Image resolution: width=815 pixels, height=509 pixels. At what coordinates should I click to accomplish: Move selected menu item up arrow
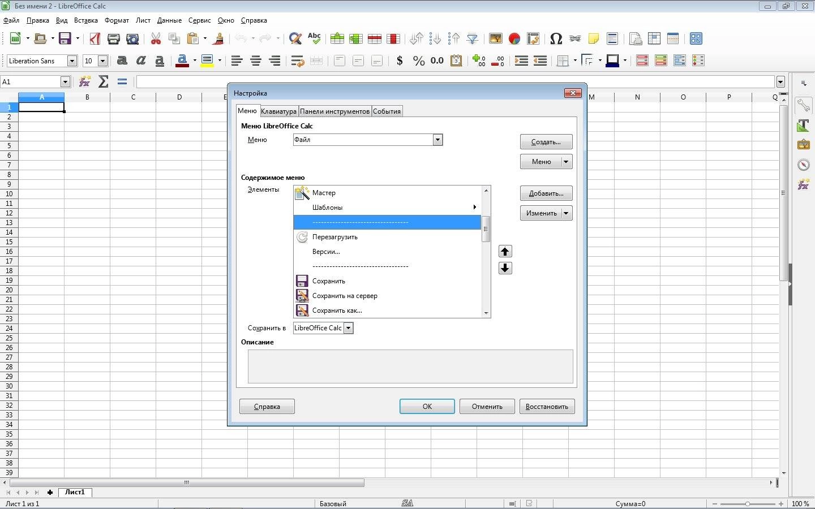tap(505, 251)
